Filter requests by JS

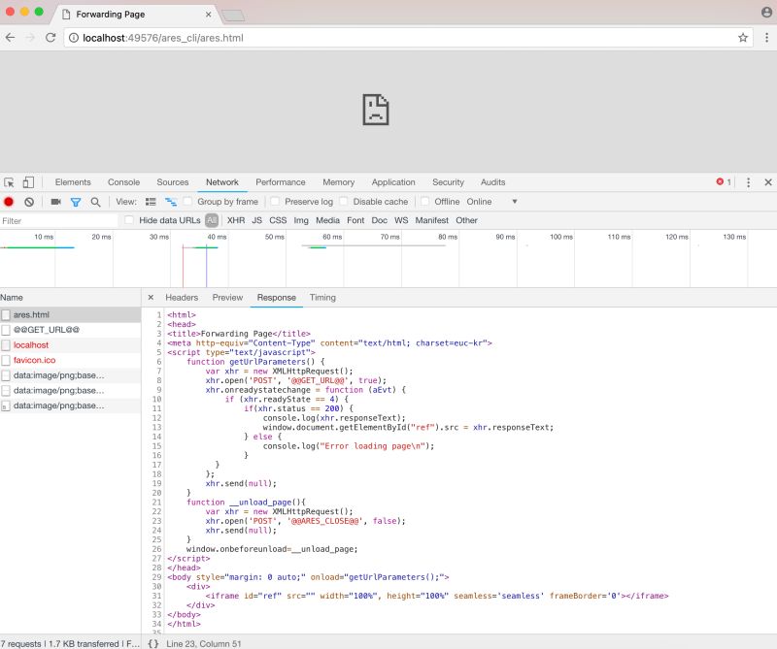click(256, 220)
